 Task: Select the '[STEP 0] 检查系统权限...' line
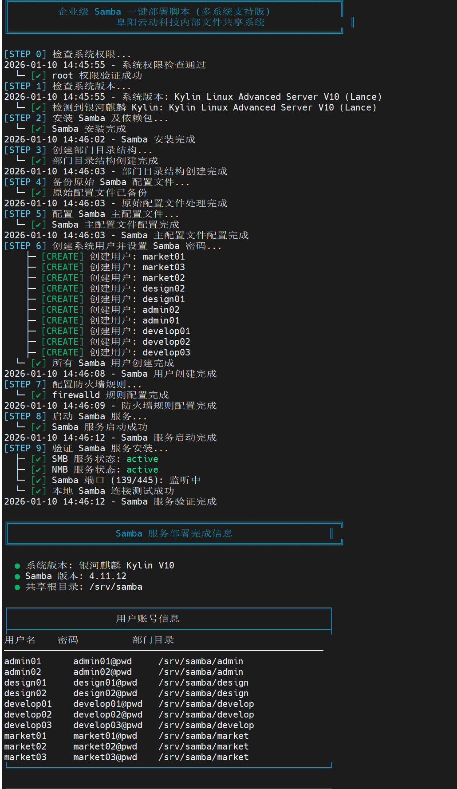pyautogui.click(x=67, y=54)
